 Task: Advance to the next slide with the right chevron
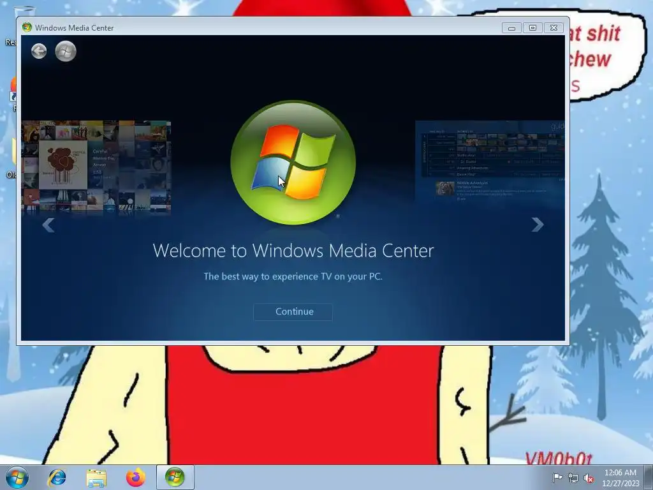(x=538, y=225)
